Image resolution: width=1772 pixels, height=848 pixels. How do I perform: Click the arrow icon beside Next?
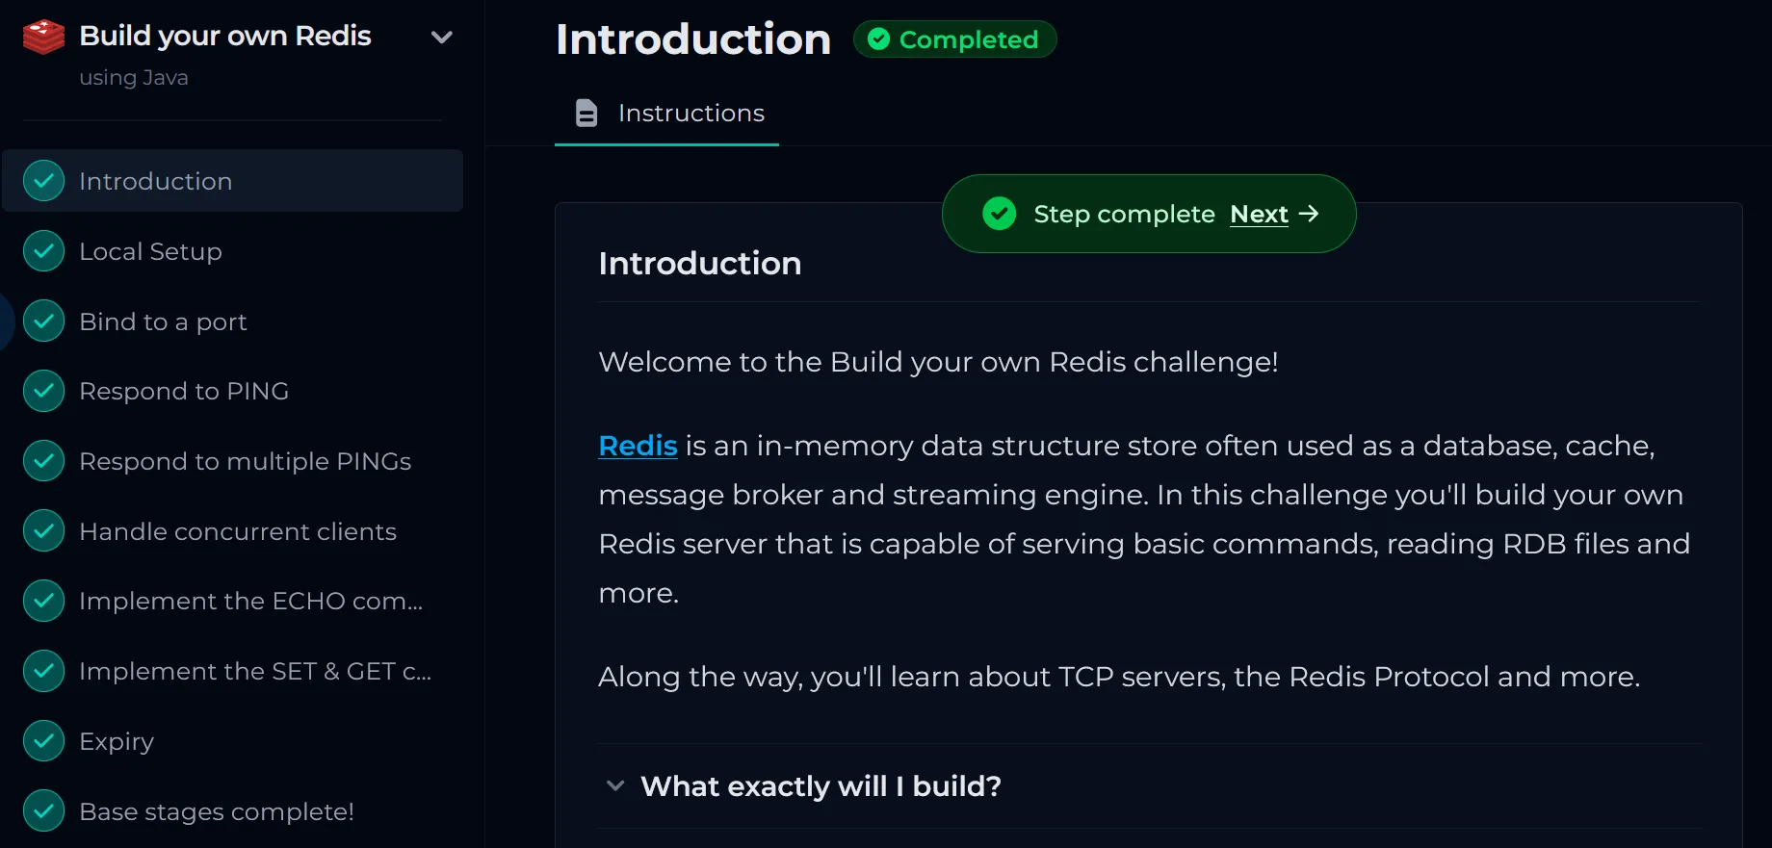coord(1309,214)
